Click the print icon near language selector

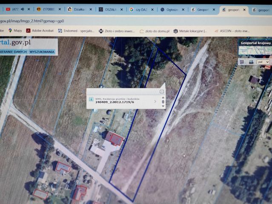(x=251, y=62)
